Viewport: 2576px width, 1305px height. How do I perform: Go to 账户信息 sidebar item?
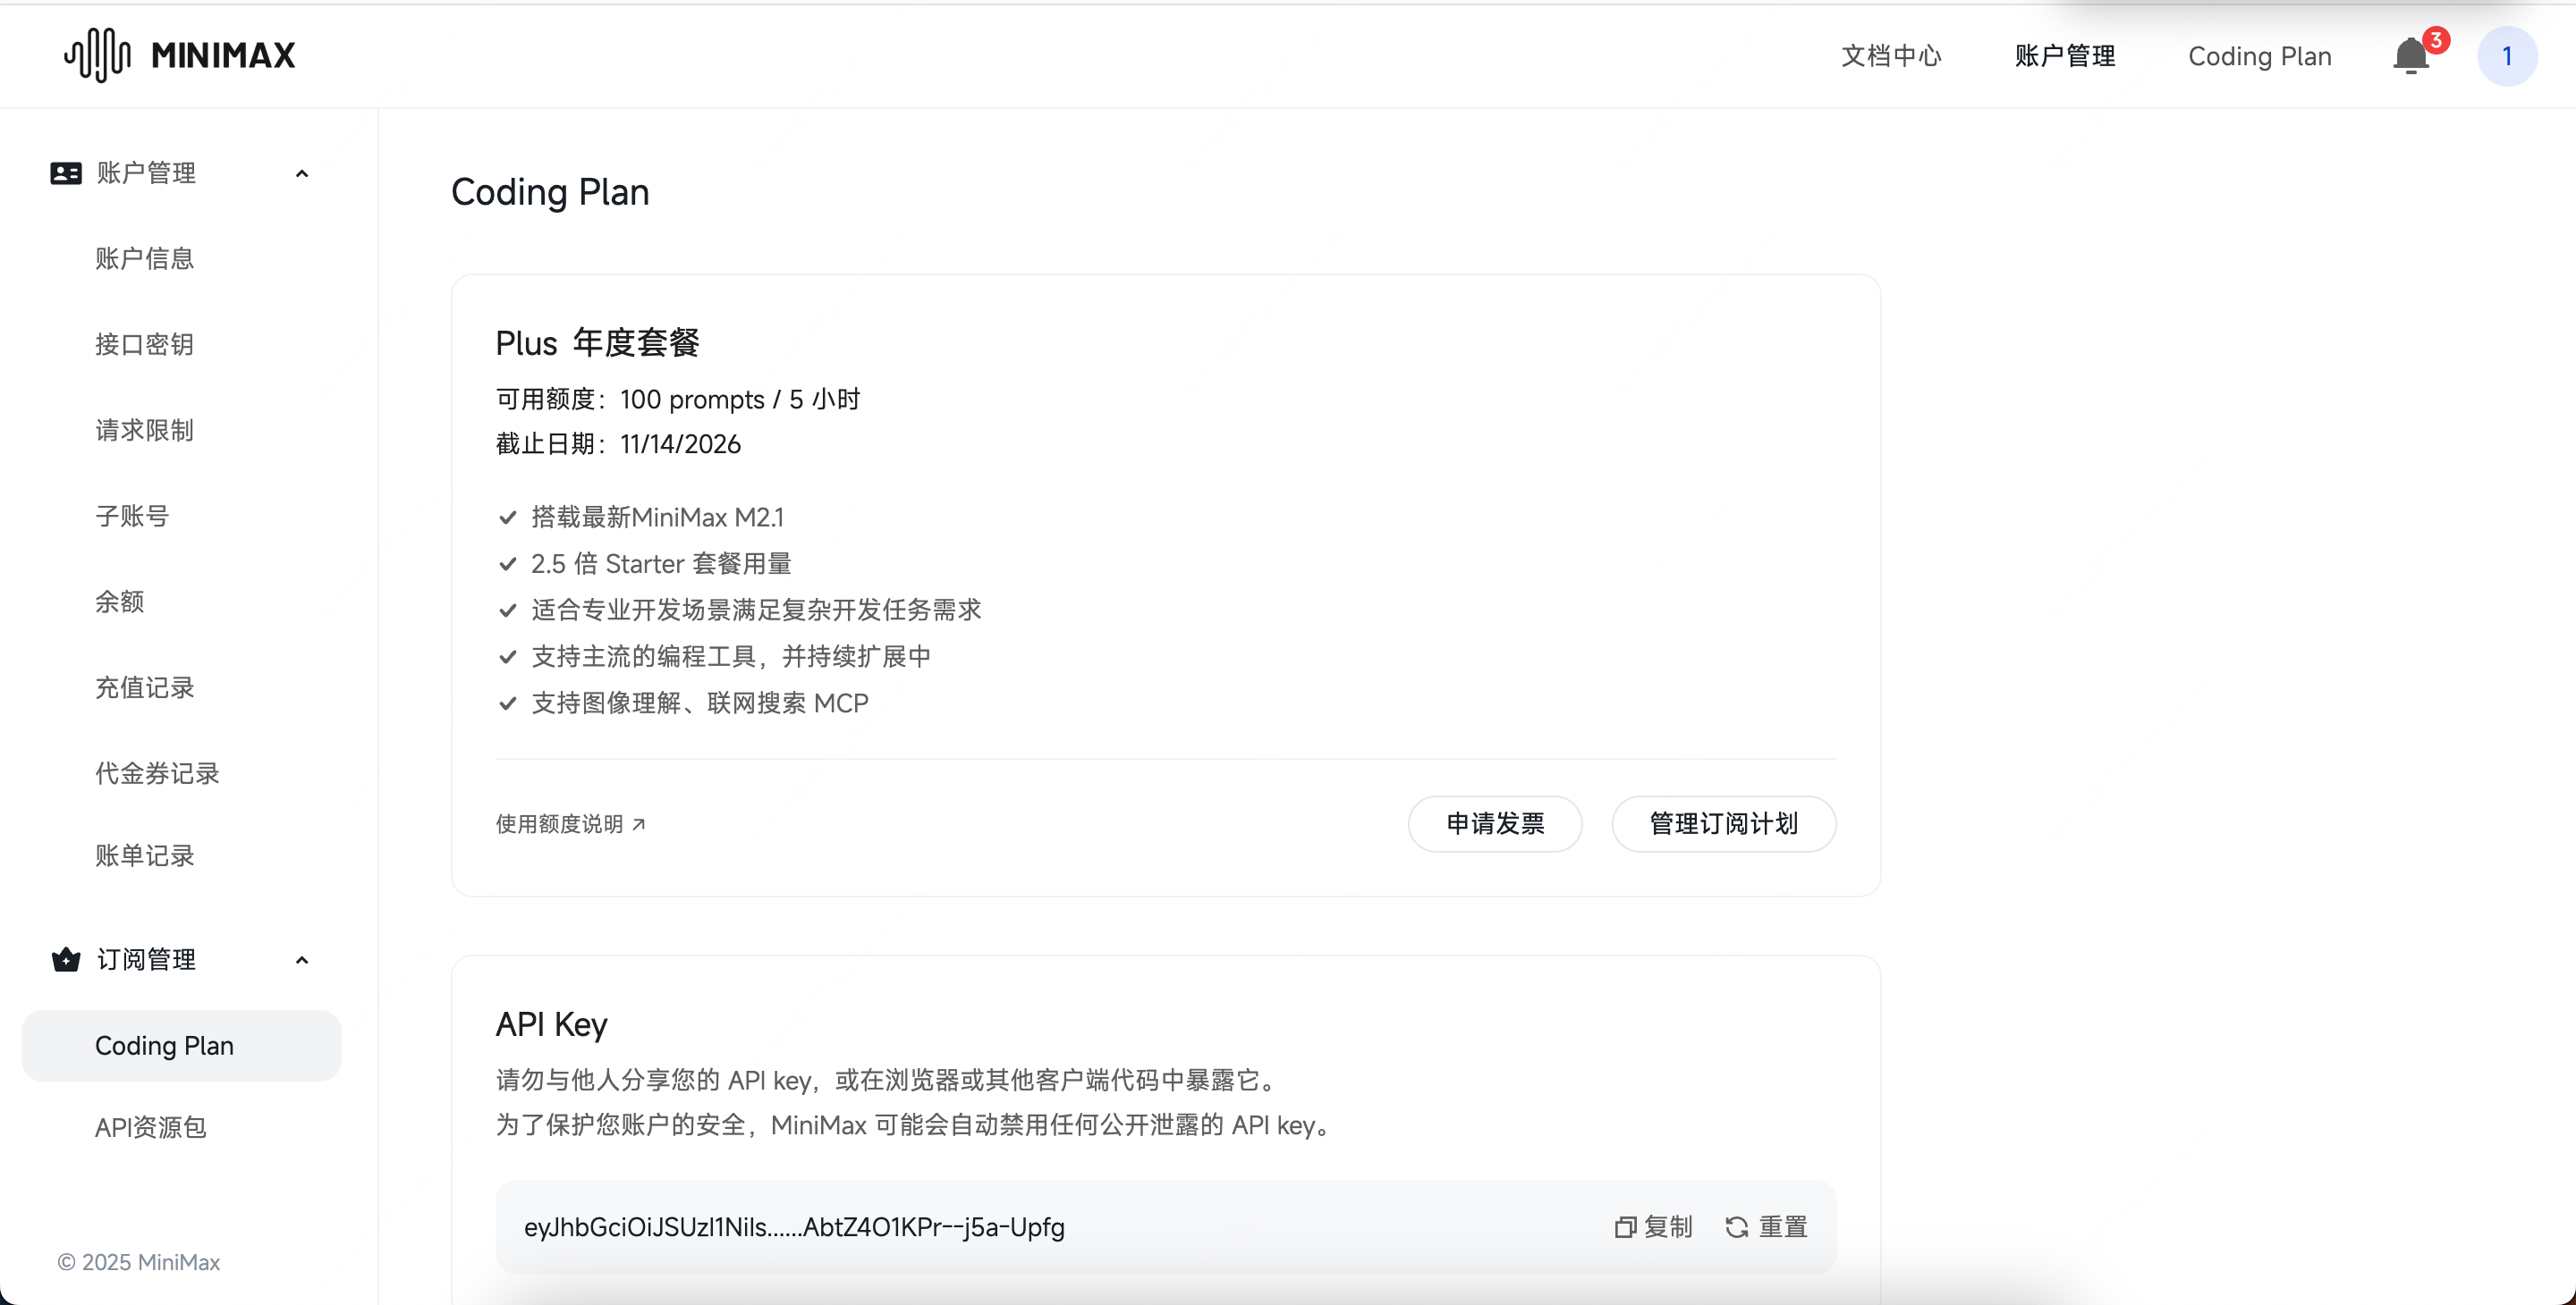(144, 259)
